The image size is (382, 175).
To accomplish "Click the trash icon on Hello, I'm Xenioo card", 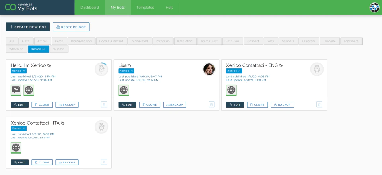I will tap(104, 104).
